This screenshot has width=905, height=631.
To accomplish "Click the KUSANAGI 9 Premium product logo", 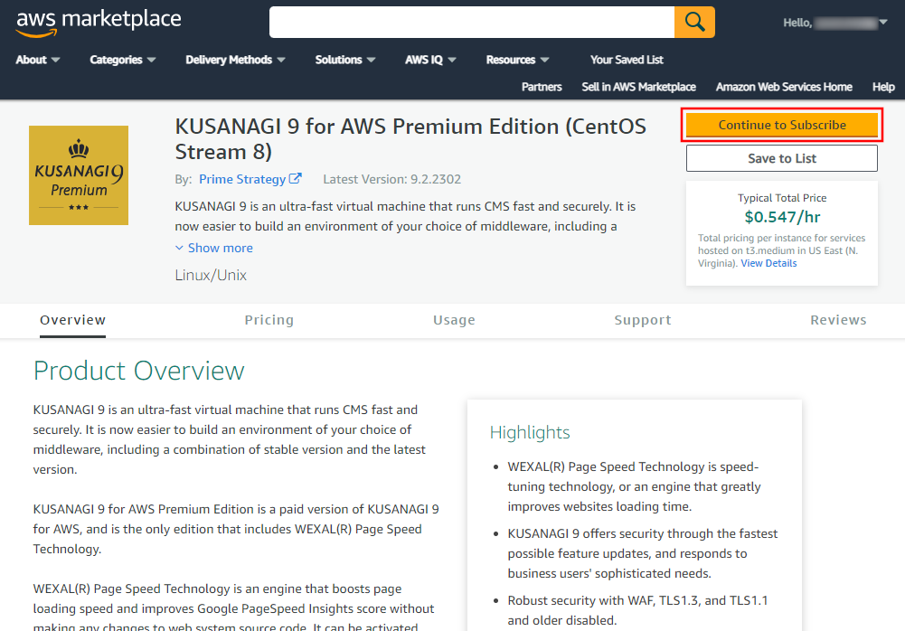I will coord(79,175).
